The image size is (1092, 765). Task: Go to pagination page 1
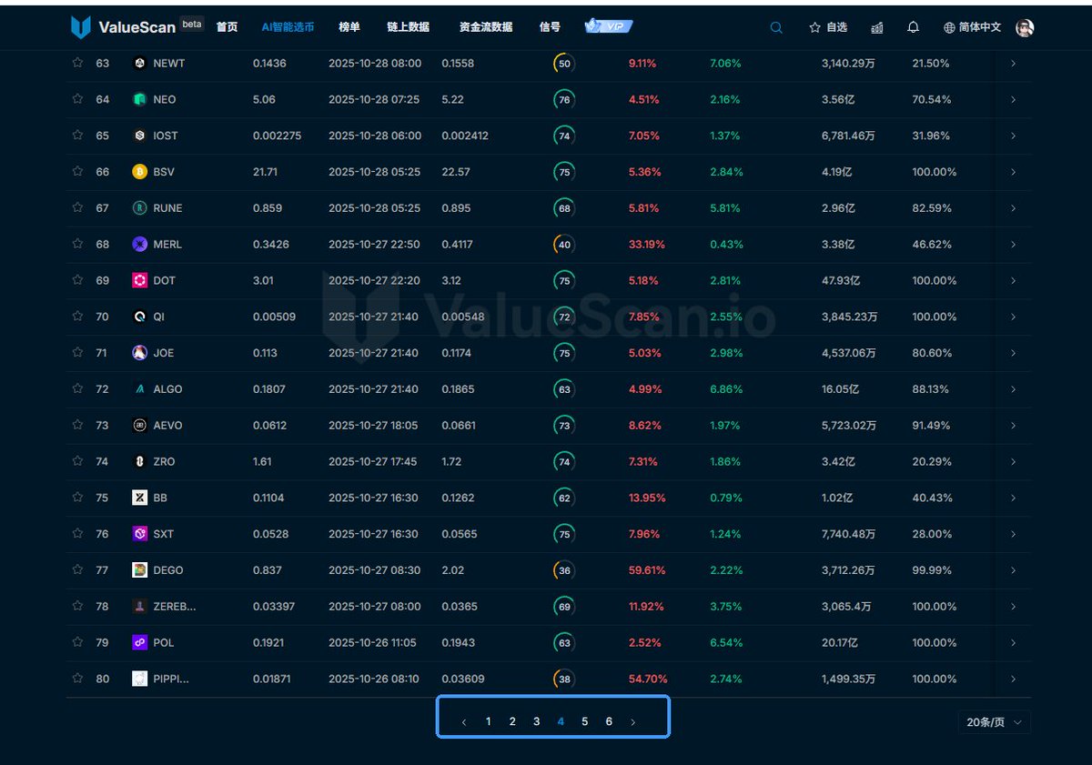pos(489,721)
